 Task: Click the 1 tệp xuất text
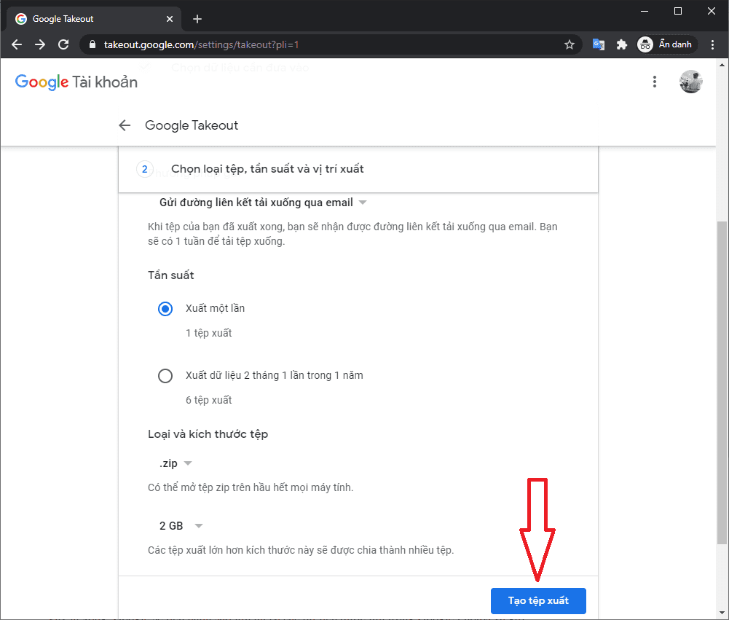(208, 333)
